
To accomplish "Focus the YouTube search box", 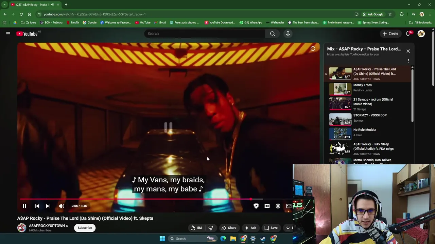I will pyautogui.click(x=205, y=34).
